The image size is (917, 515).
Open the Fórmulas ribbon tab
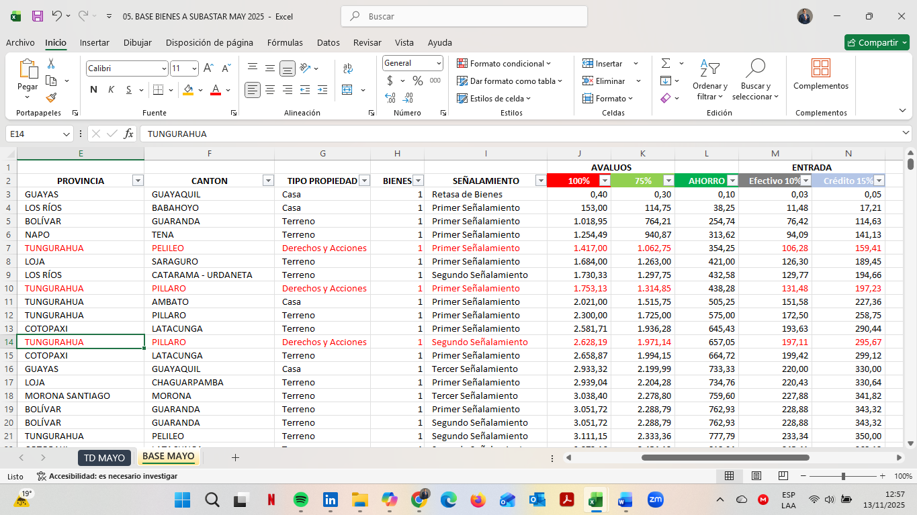[285, 42]
